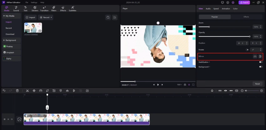Click the vertical flip icon in Mirror row
The width and height of the screenshot is (266, 130).
tap(260, 56)
